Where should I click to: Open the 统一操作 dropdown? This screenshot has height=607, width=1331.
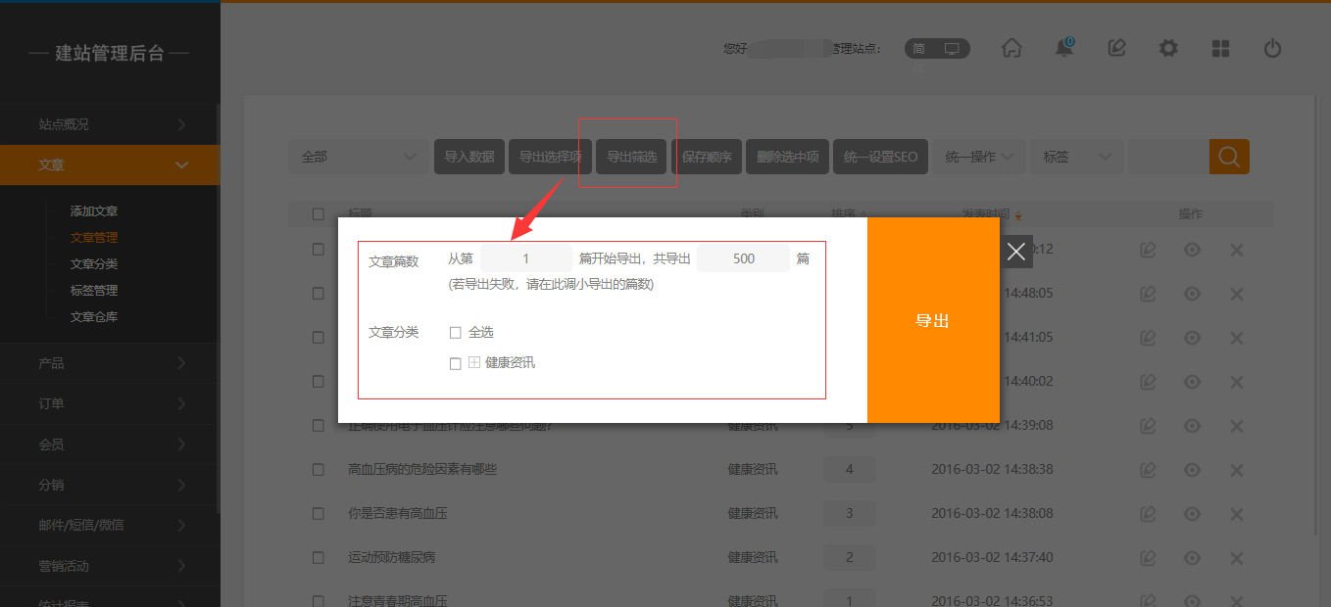pos(980,157)
